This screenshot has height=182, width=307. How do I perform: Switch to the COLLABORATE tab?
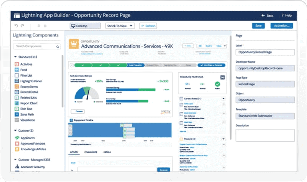(91, 152)
